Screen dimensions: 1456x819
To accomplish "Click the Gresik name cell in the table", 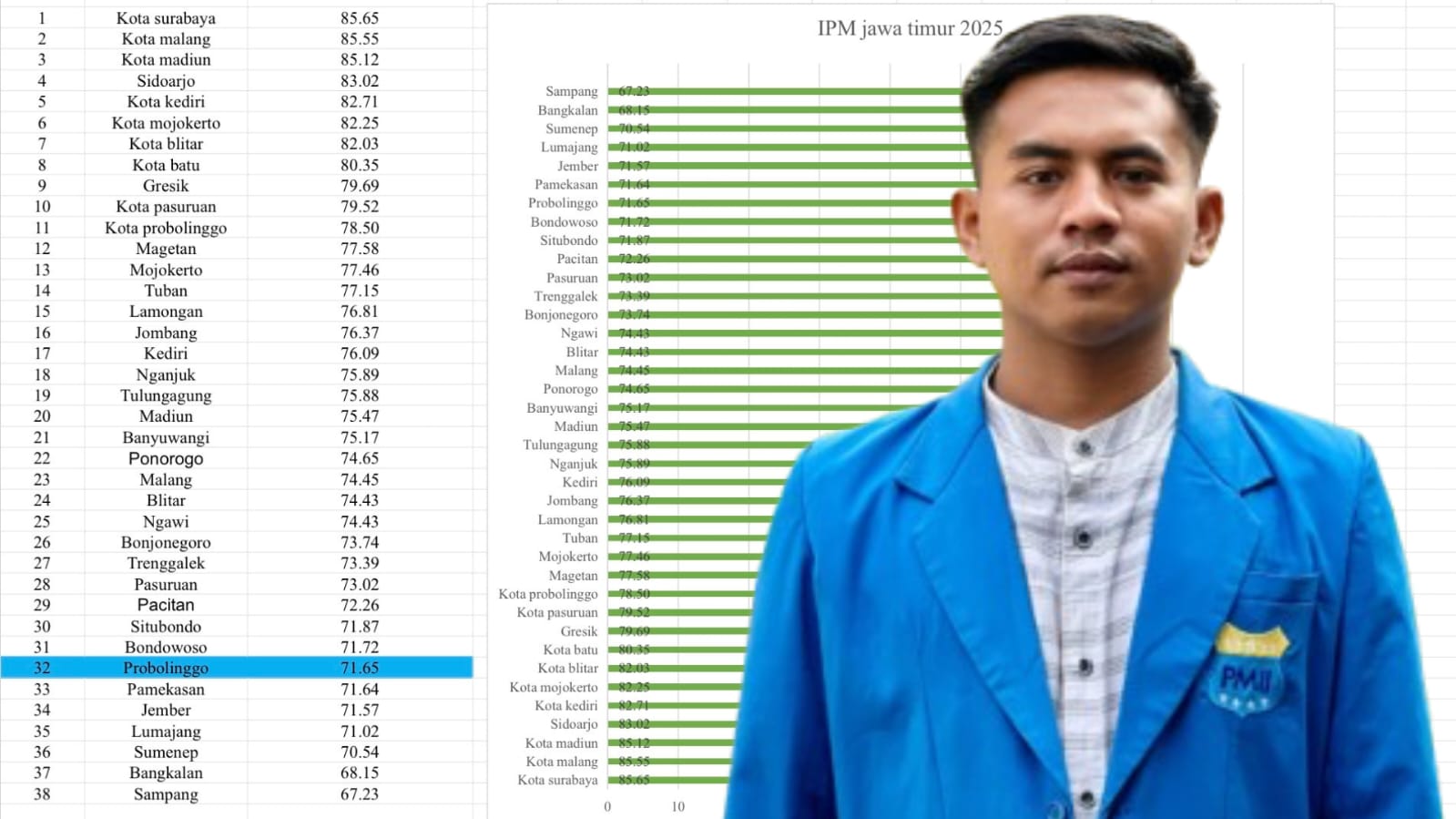I will coord(166,186).
